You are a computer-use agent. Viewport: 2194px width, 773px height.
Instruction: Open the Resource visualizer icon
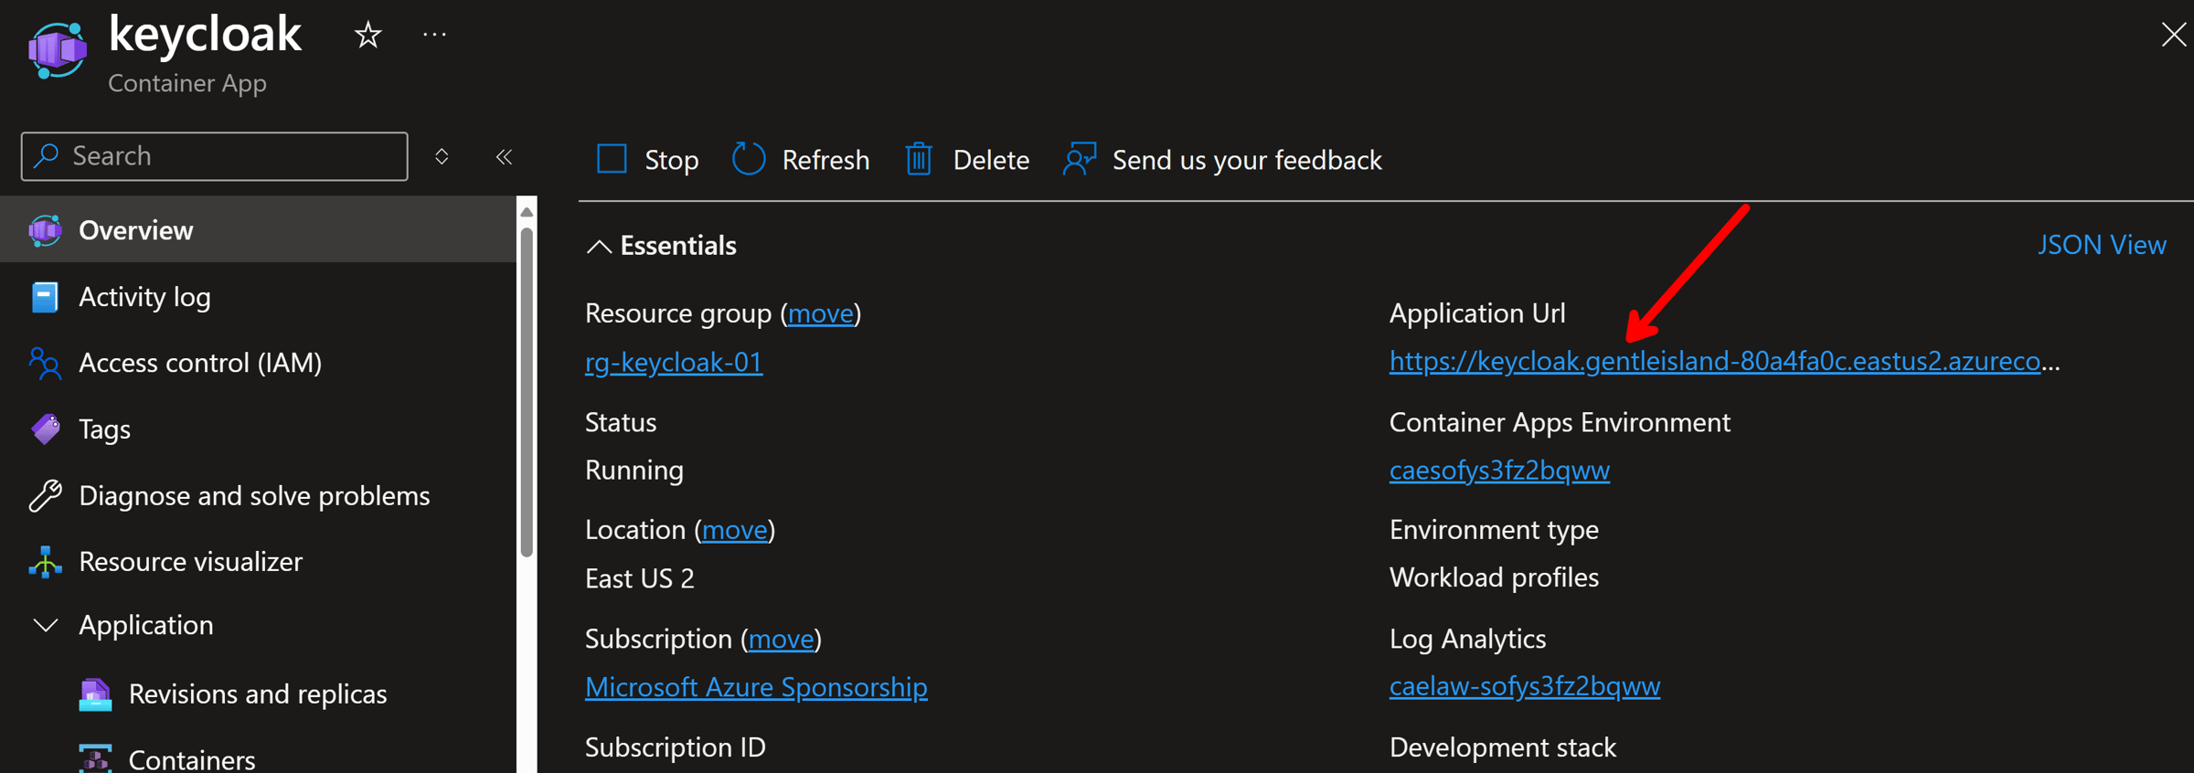point(45,562)
